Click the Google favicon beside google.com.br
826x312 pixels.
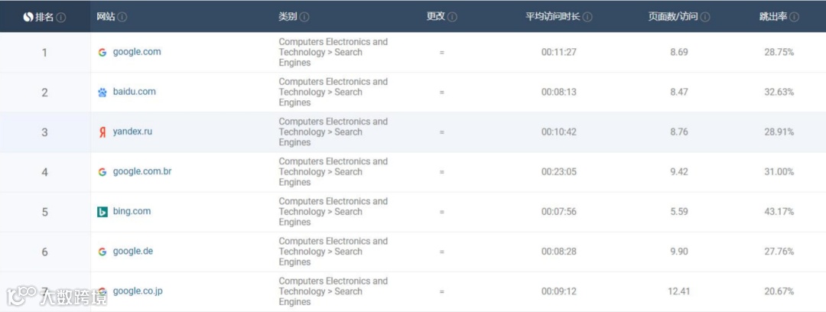coord(102,172)
